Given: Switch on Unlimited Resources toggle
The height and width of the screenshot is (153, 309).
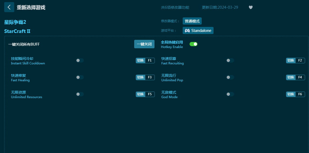Looking at the screenshot, I should [80, 94].
